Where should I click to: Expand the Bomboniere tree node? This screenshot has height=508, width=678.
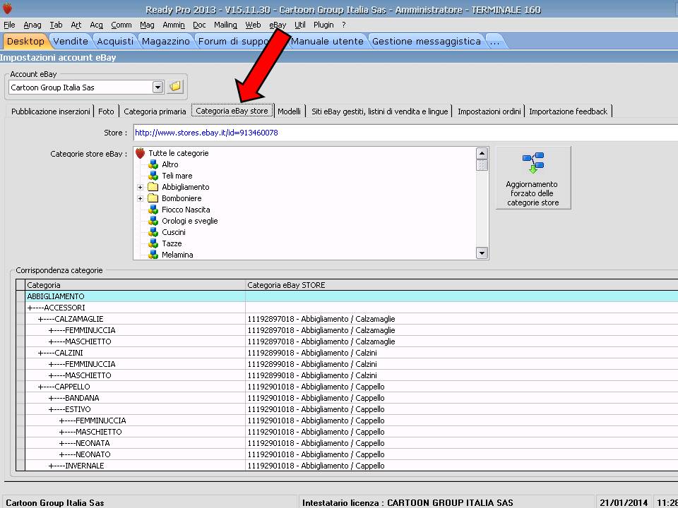pyautogui.click(x=140, y=198)
